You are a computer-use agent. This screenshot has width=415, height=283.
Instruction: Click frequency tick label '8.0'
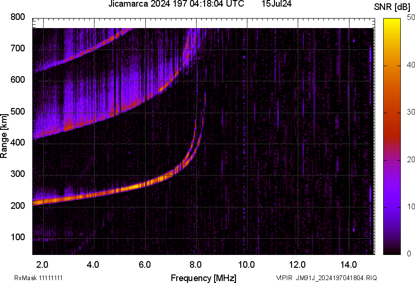click(195, 265)
